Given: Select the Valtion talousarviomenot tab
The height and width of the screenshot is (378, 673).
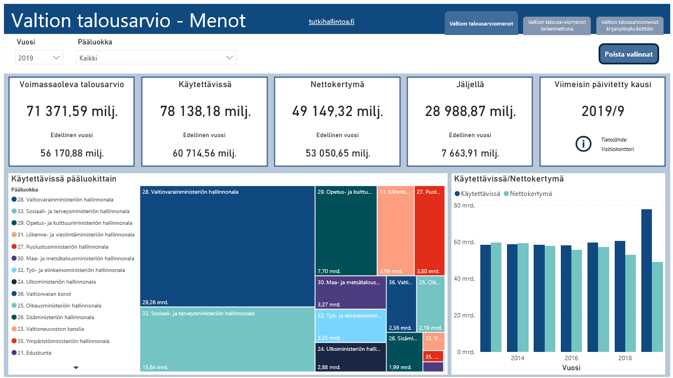Looking at the screenshot, I should pyautogui.click(x=481, y=23).
